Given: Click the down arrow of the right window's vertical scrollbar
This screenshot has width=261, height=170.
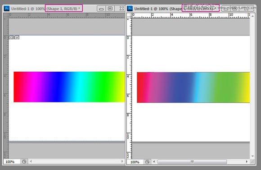Looking at the screenshot, I should 253,156.
